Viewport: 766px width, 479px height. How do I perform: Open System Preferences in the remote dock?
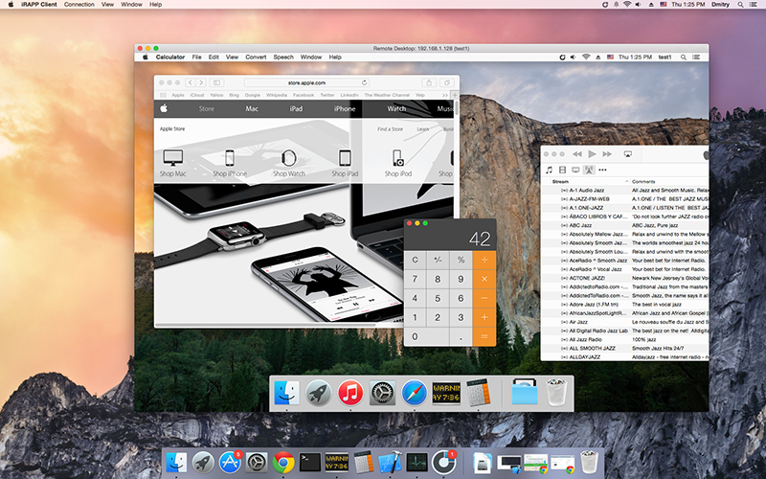coord(382,393)
